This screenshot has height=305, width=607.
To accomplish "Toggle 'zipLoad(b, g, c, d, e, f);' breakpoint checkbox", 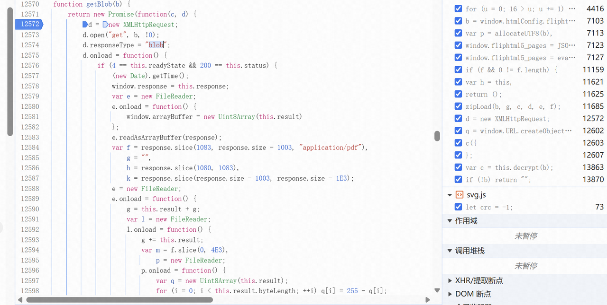I will coord(458,106).
